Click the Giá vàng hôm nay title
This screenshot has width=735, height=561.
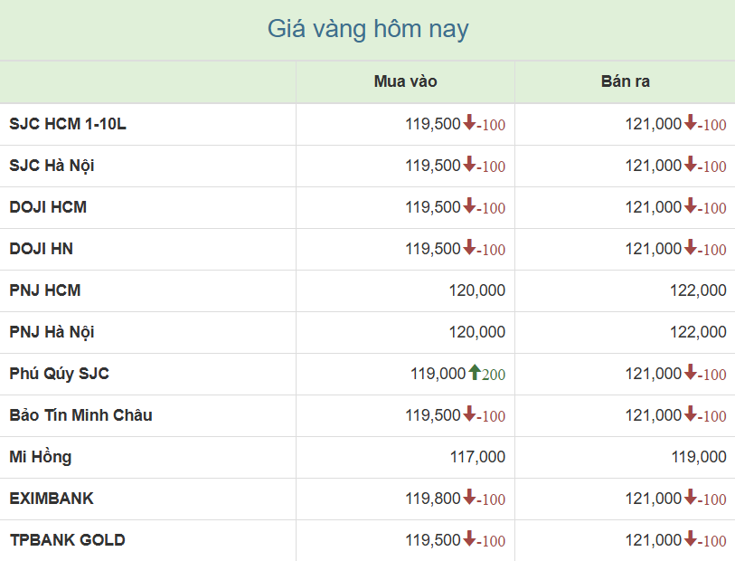(x=368, y=29)
